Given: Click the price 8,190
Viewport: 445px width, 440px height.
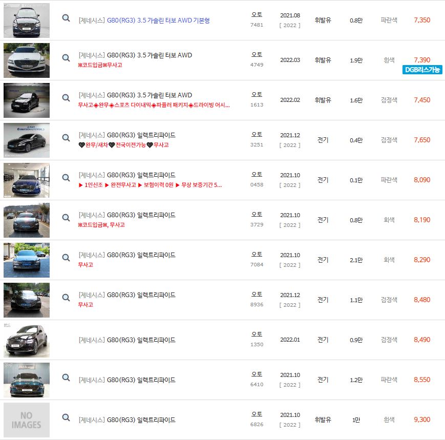Looking at the screenshot, I should tap(422, 220).
